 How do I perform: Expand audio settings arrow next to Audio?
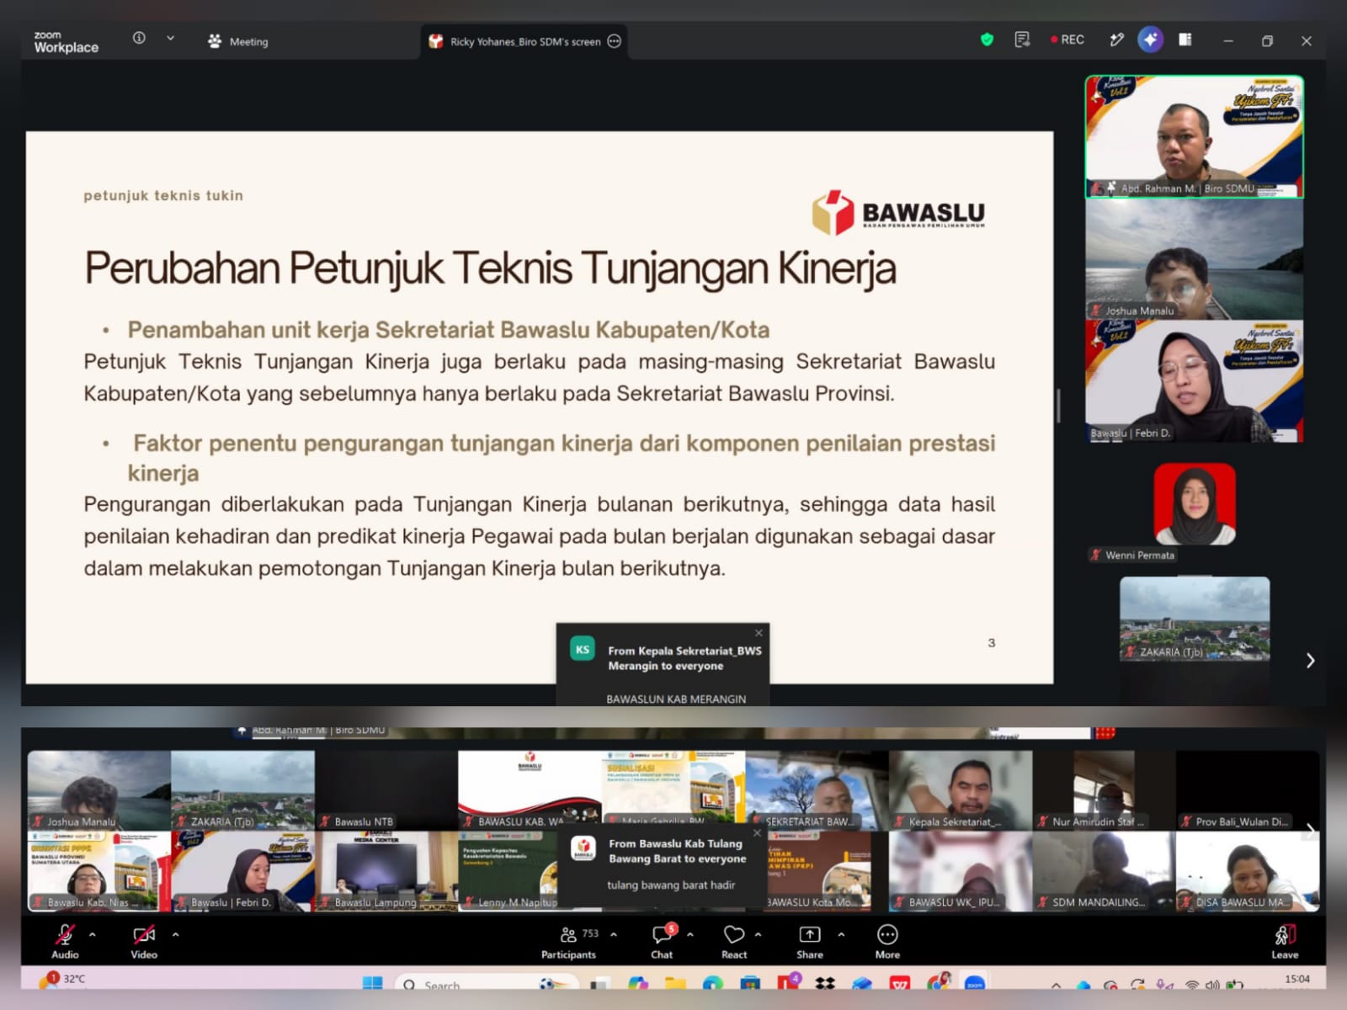pos(93,934)
